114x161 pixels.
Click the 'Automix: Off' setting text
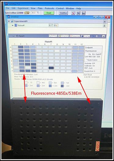(x=90, y=63)
